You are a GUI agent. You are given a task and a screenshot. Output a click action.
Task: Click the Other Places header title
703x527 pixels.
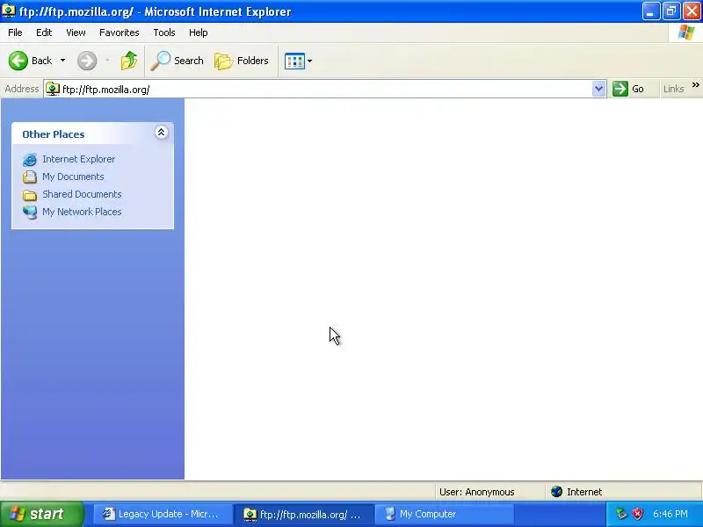coord(54,134)
